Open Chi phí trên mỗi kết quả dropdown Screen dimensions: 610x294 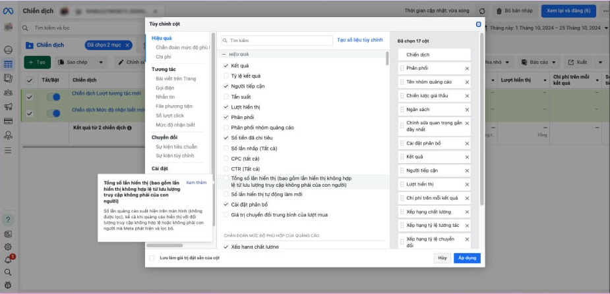coord(597,80)
